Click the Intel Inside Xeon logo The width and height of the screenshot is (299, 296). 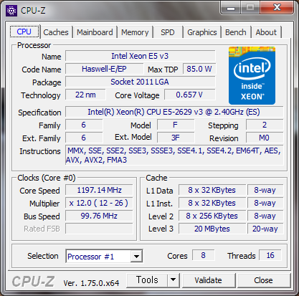pyautogui.click(x=252, y=75)
